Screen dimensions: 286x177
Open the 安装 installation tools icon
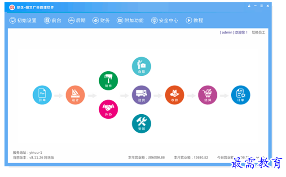tap(141, 124)
